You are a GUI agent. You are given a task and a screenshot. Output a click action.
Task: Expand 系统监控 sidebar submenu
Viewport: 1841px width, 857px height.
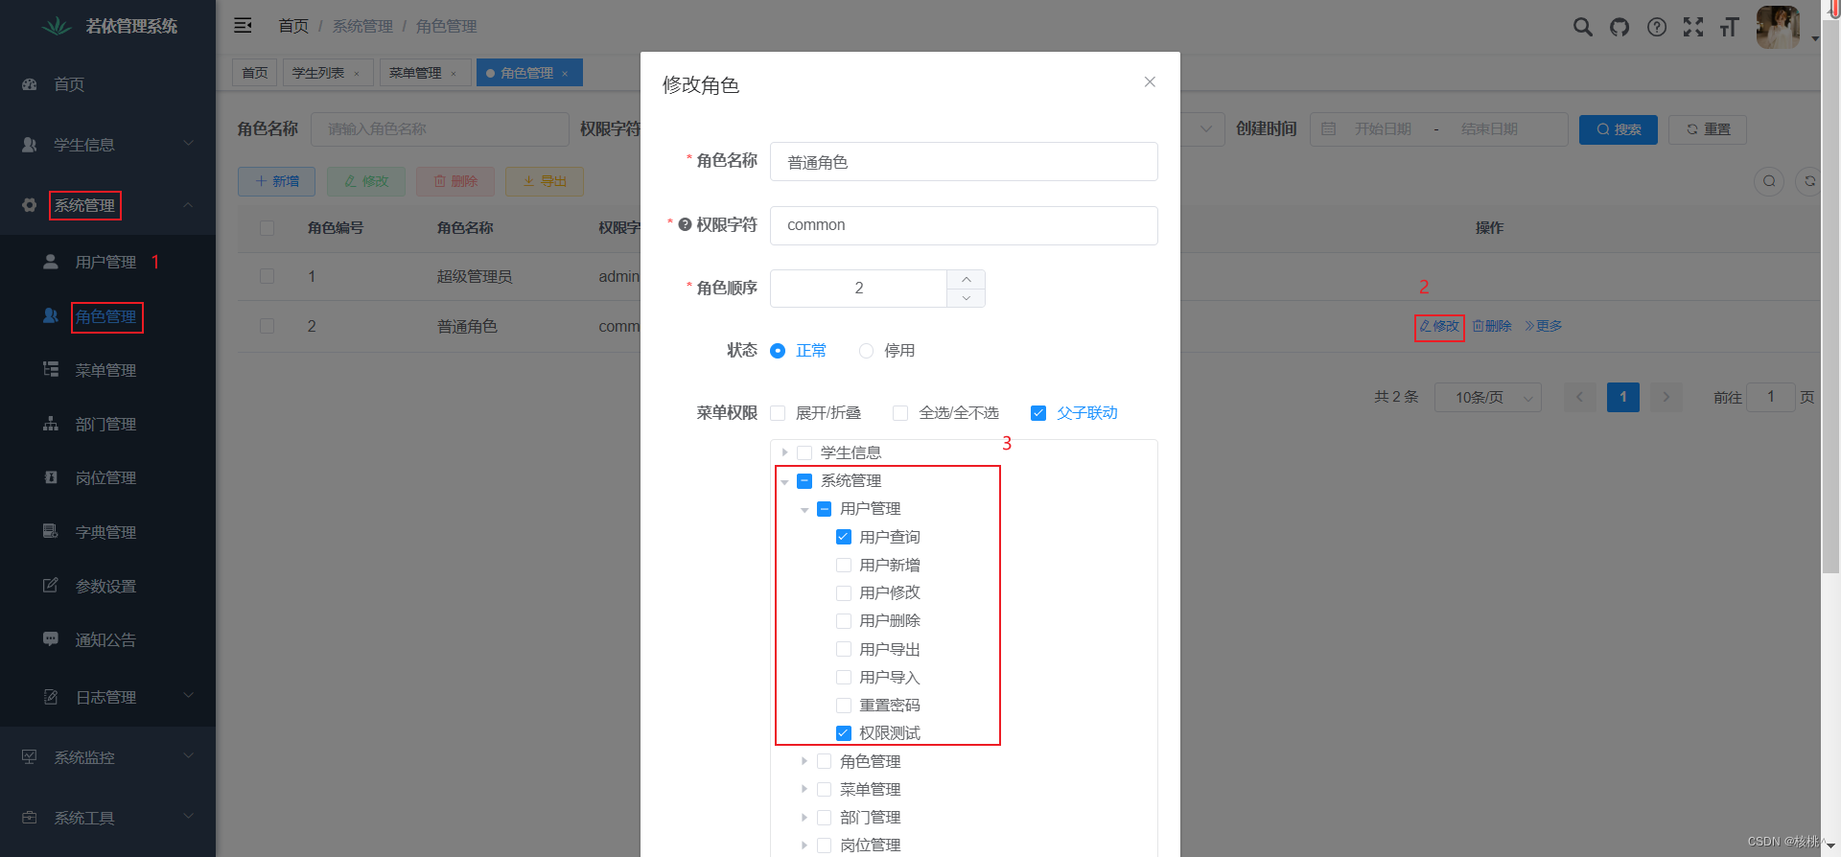click(107, 757)
